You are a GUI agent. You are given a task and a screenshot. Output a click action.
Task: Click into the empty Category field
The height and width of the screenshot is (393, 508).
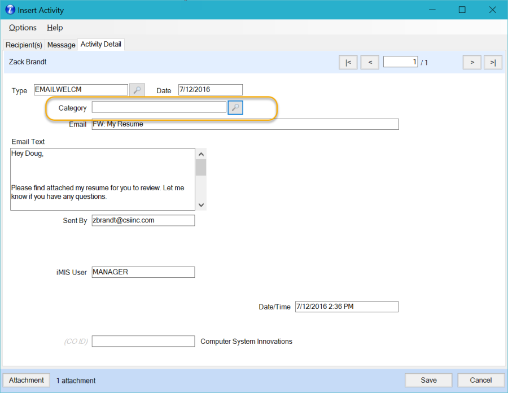(159, 107)
